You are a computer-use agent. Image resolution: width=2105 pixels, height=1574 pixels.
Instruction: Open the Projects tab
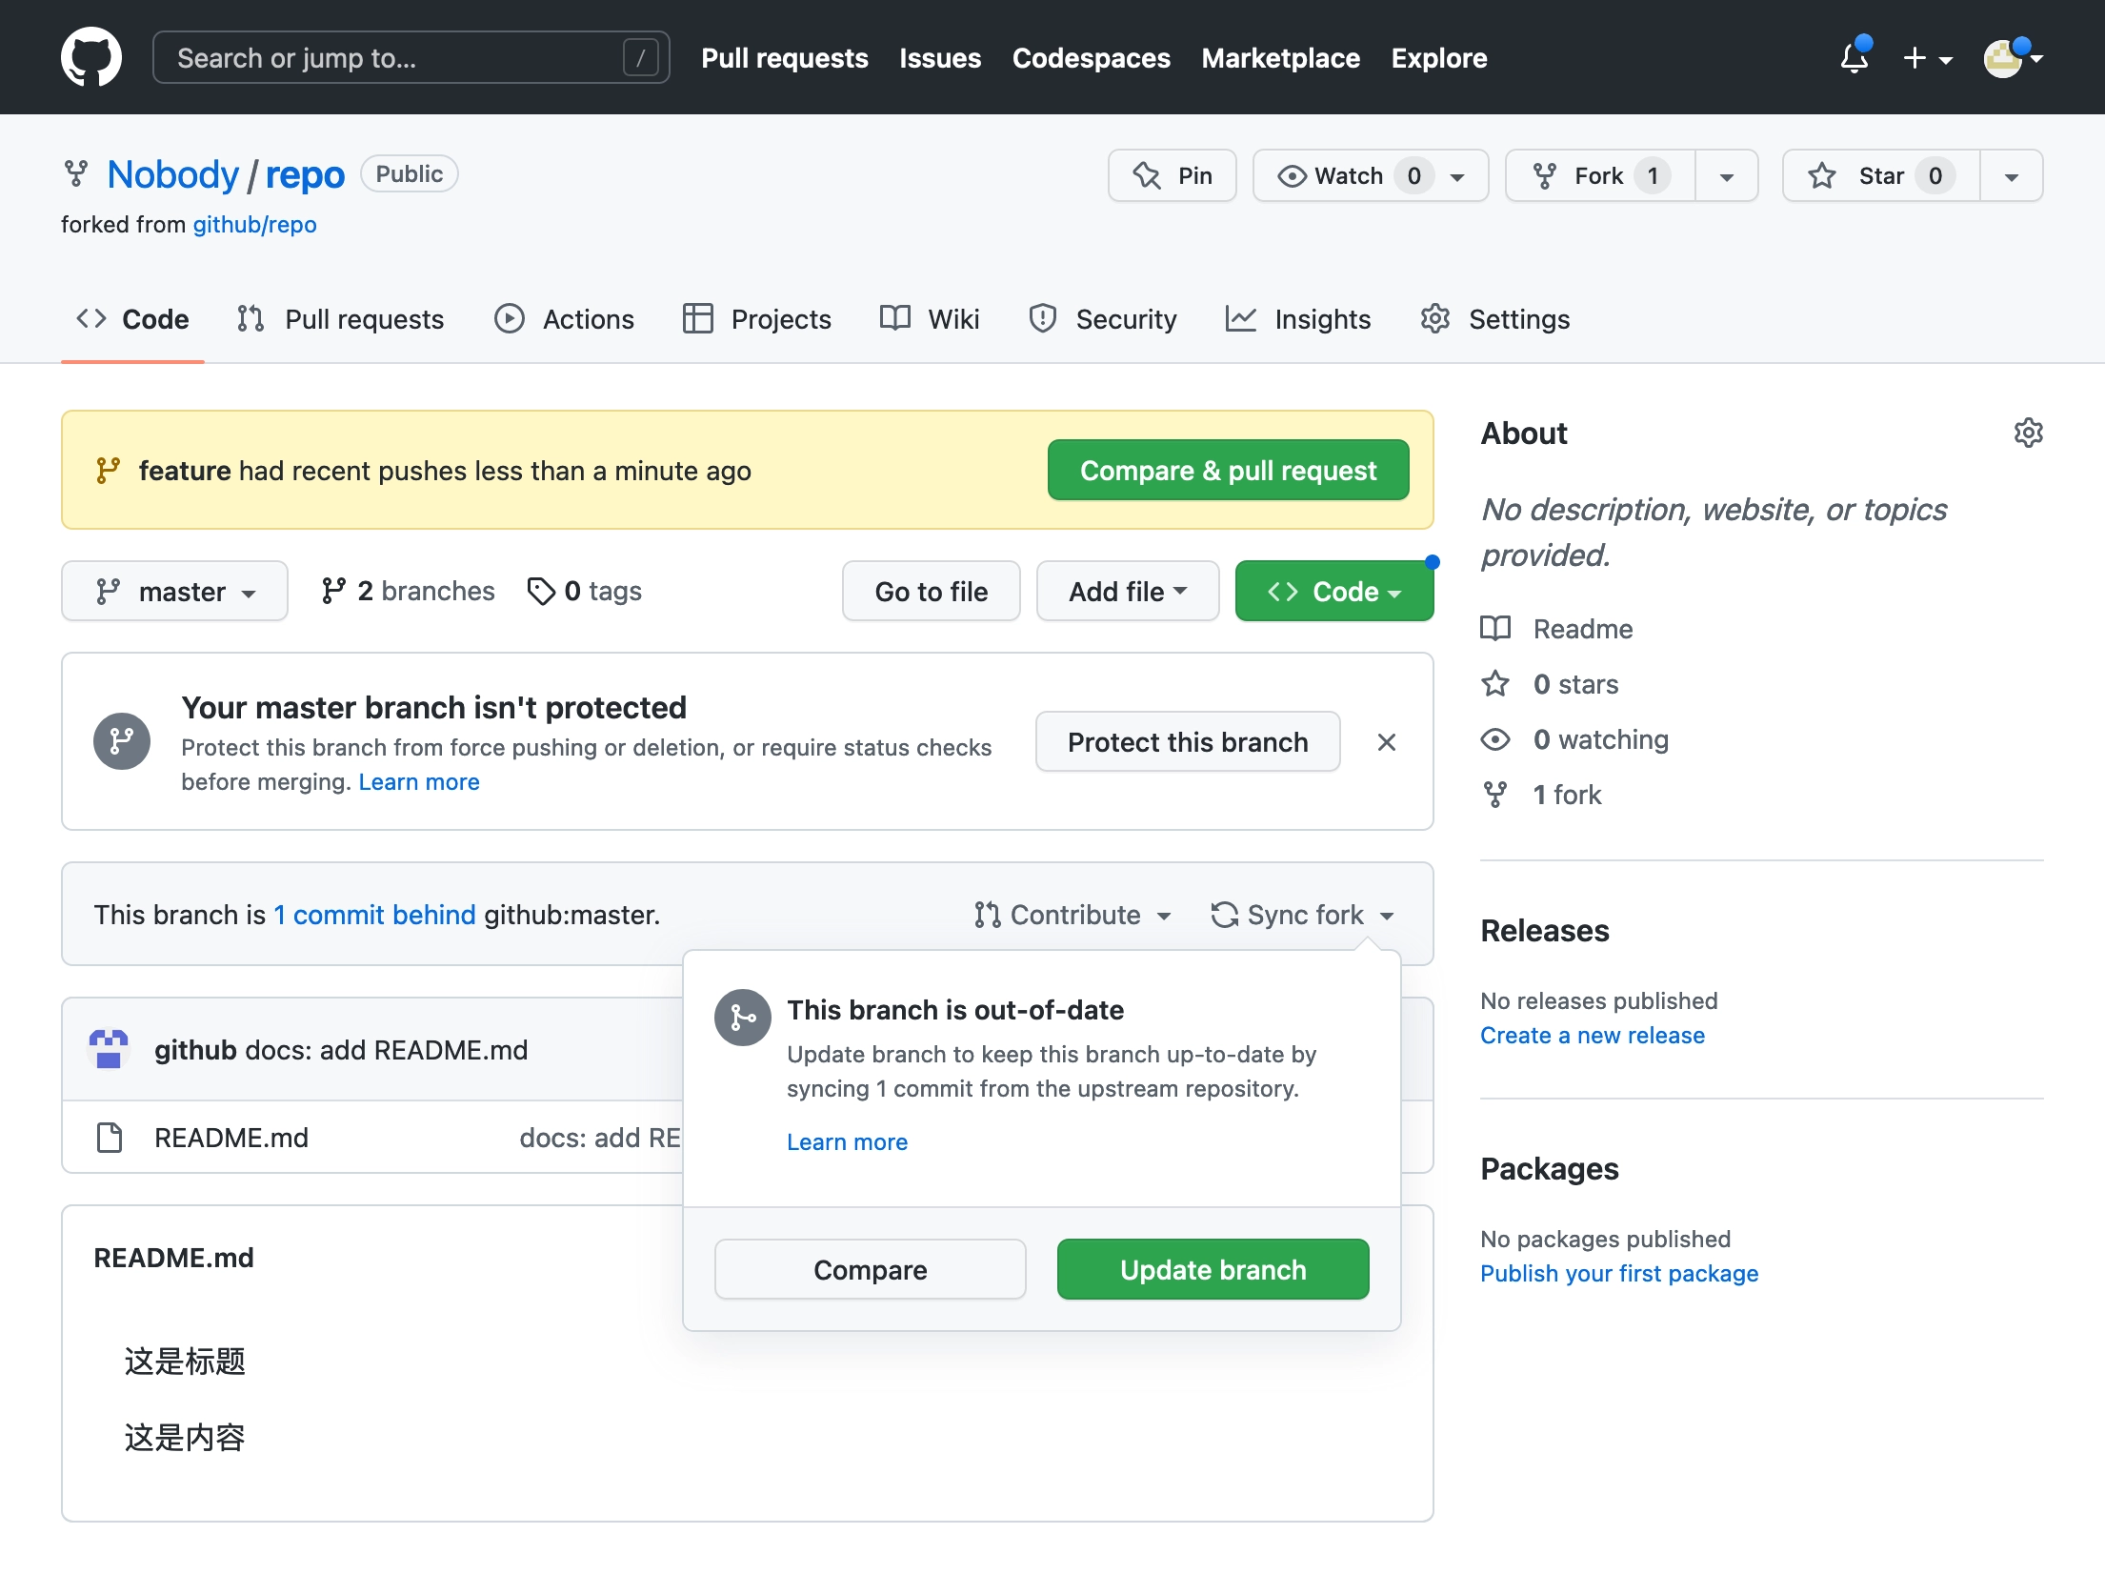[x=756, y=319]
